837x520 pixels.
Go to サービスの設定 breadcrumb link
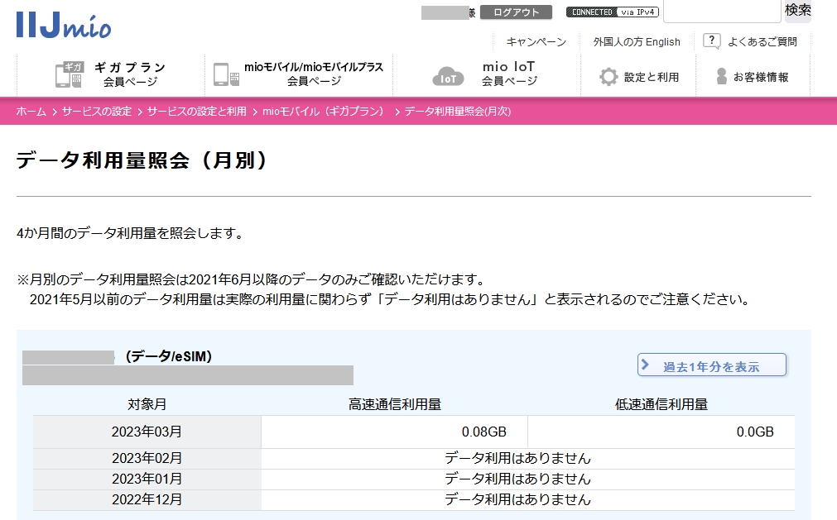[x=97, y=112]
